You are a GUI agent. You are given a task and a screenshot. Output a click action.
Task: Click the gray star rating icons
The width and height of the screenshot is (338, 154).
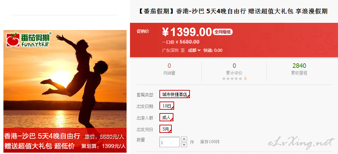[232, 79]
